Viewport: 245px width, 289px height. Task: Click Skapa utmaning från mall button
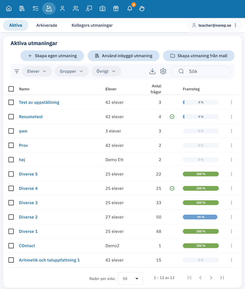[199, 56]
